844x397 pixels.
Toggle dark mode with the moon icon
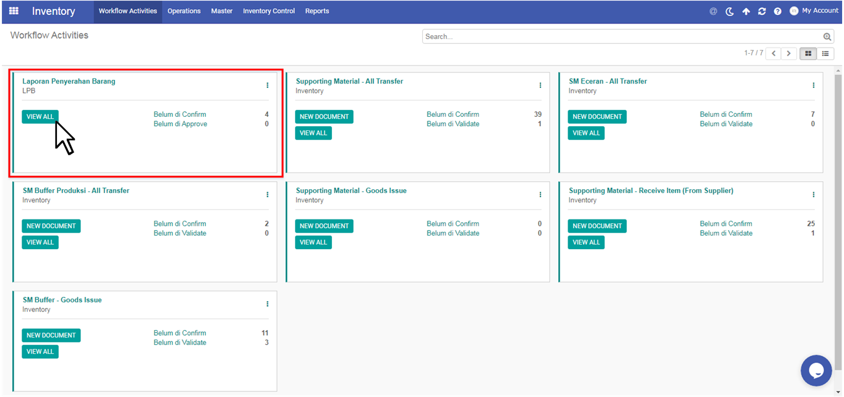coord(730,11)
